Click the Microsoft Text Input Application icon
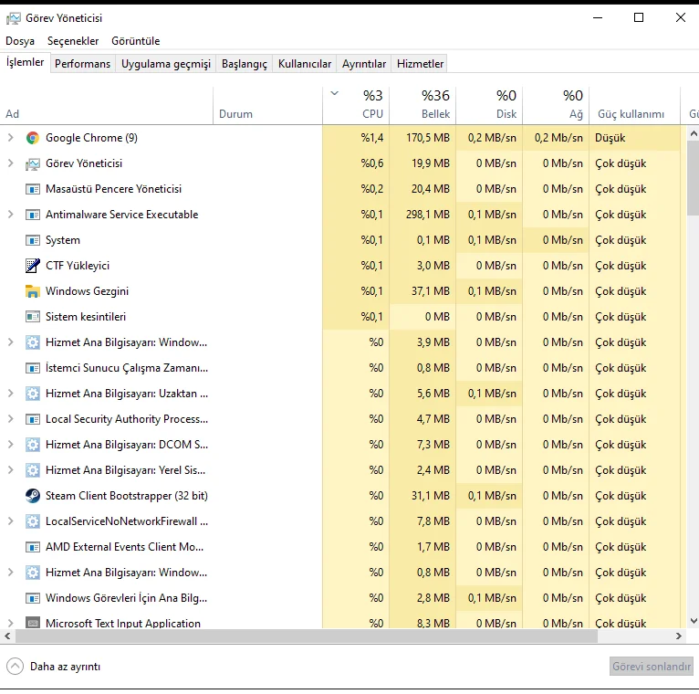This screenshot has height=694, width=699. [33, 623]
